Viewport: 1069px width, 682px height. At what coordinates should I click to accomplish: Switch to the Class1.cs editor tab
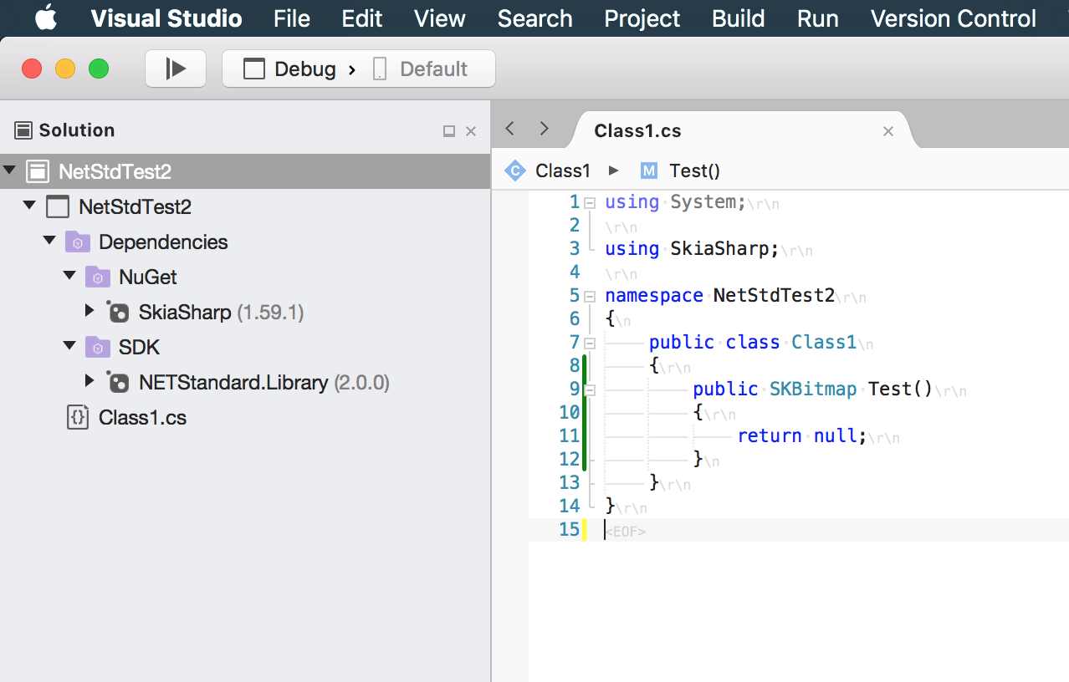[x=637, y=130]
